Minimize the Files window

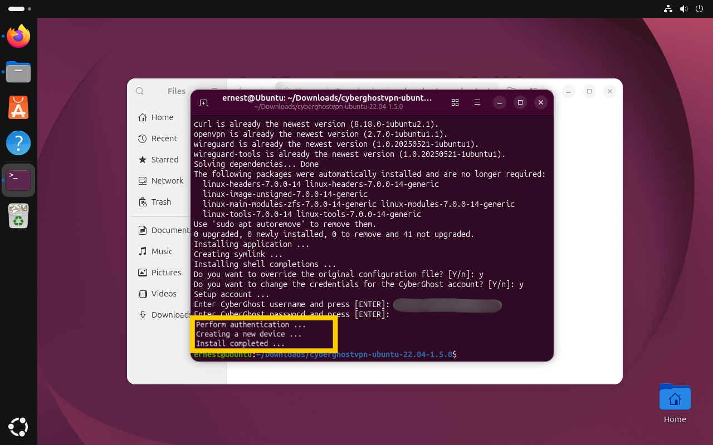click(568, 91)
